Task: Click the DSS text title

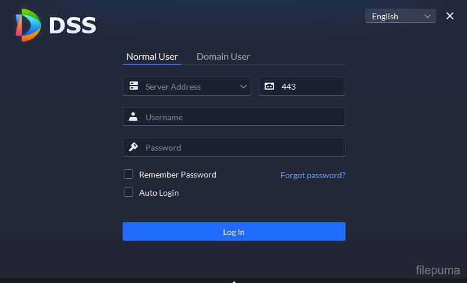Action: point(72,25)
